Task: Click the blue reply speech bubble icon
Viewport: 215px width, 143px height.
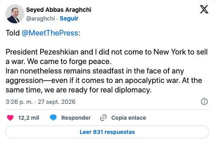Action: pos(53,118)
